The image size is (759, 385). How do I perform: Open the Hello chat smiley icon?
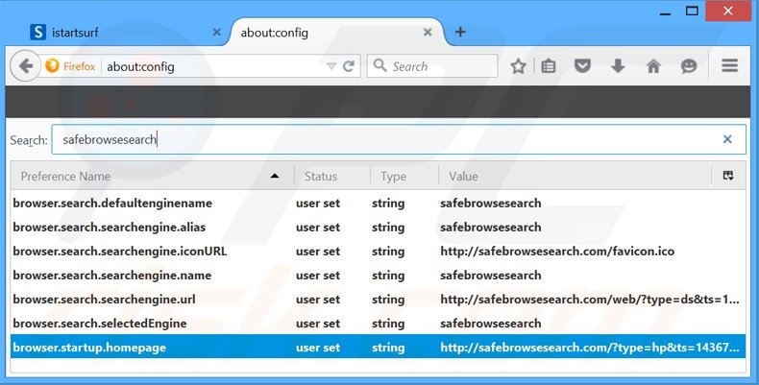(x=688, y=66)
